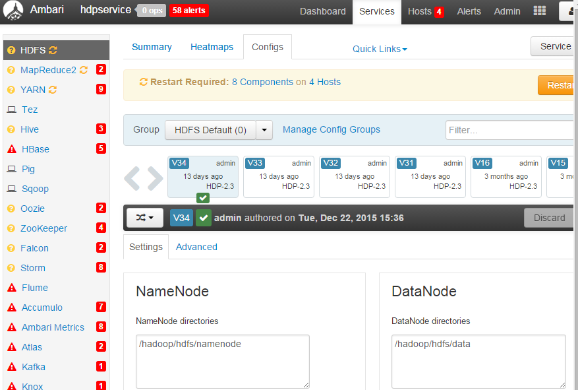Click the 8 Components link

coord(262,82)
